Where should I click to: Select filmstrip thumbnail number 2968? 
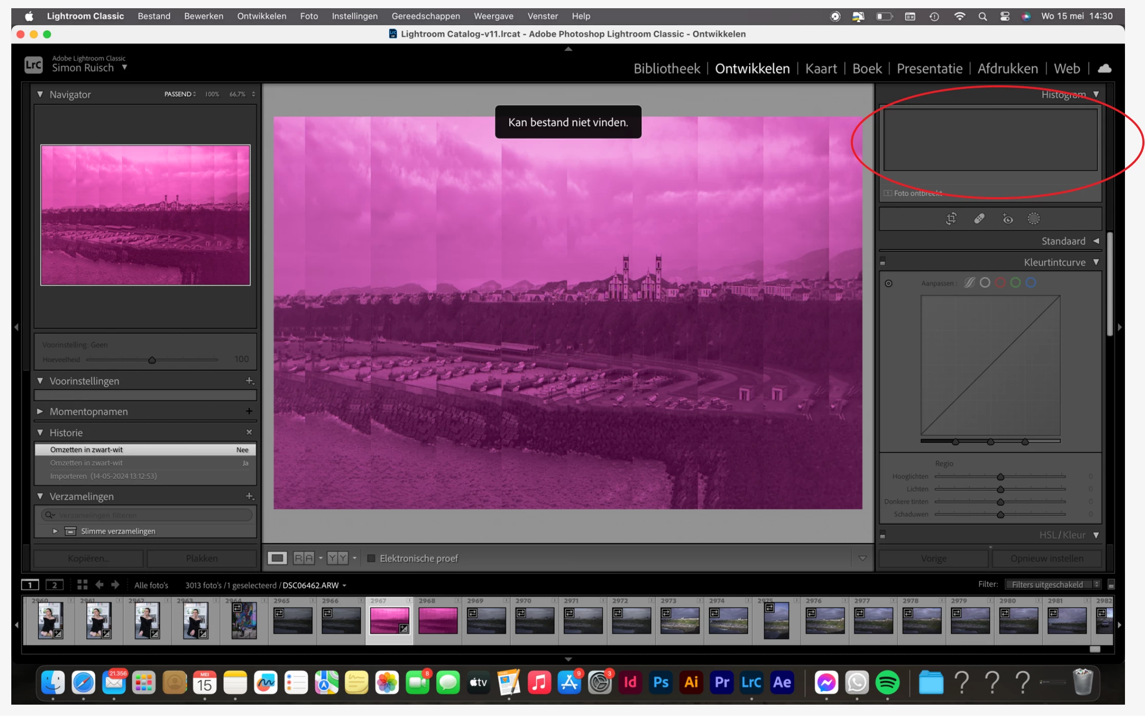tap(437, 621)
